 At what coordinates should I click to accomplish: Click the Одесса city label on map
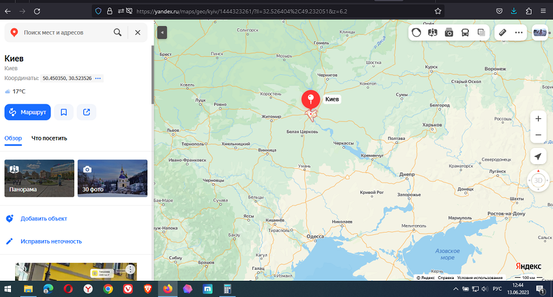coord(315,236)
